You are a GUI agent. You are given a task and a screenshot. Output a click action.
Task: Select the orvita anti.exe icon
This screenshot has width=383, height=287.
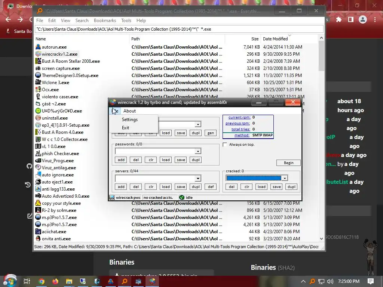pyautogui.click(x=38, y=239)
